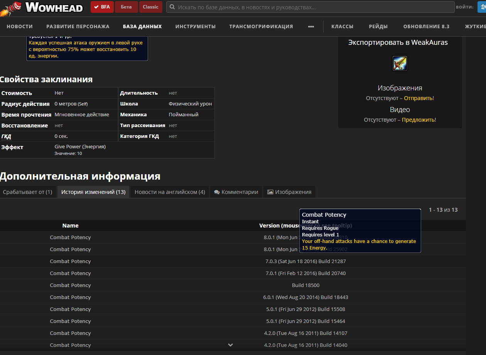Image resolution: width=486 pixels, height=355 pixels.
Task: Open the Комментарии tab with speech bubble
Action: tap(236, 192)
